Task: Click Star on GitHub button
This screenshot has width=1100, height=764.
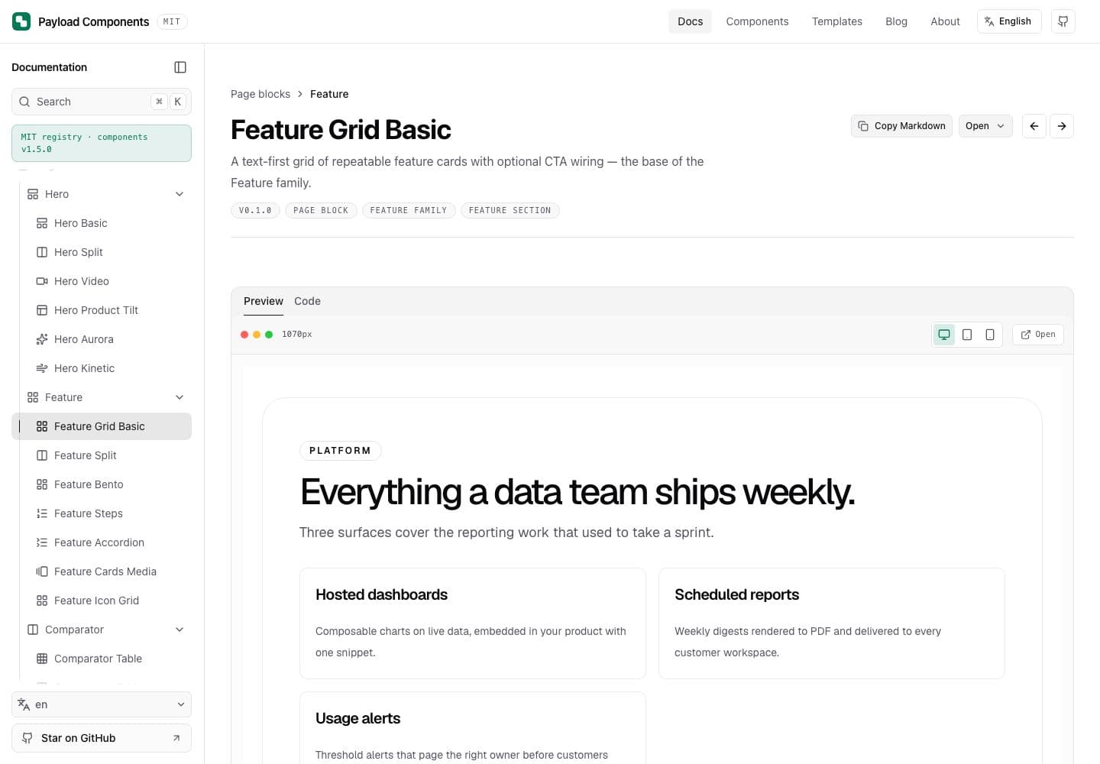Action: 102,738
